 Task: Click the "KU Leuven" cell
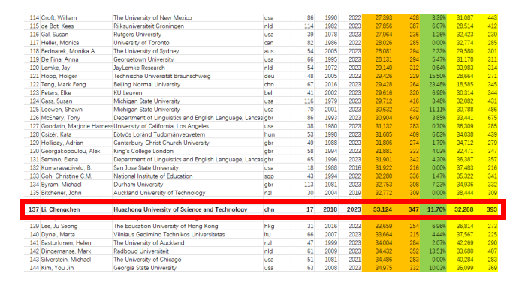click(x=128, y=92)
